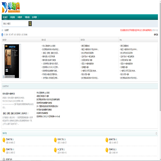The width and height of the screenshot is (161, 161).
Task: Open the first bold headline in the featured section
Action: [x=8, y=93]
